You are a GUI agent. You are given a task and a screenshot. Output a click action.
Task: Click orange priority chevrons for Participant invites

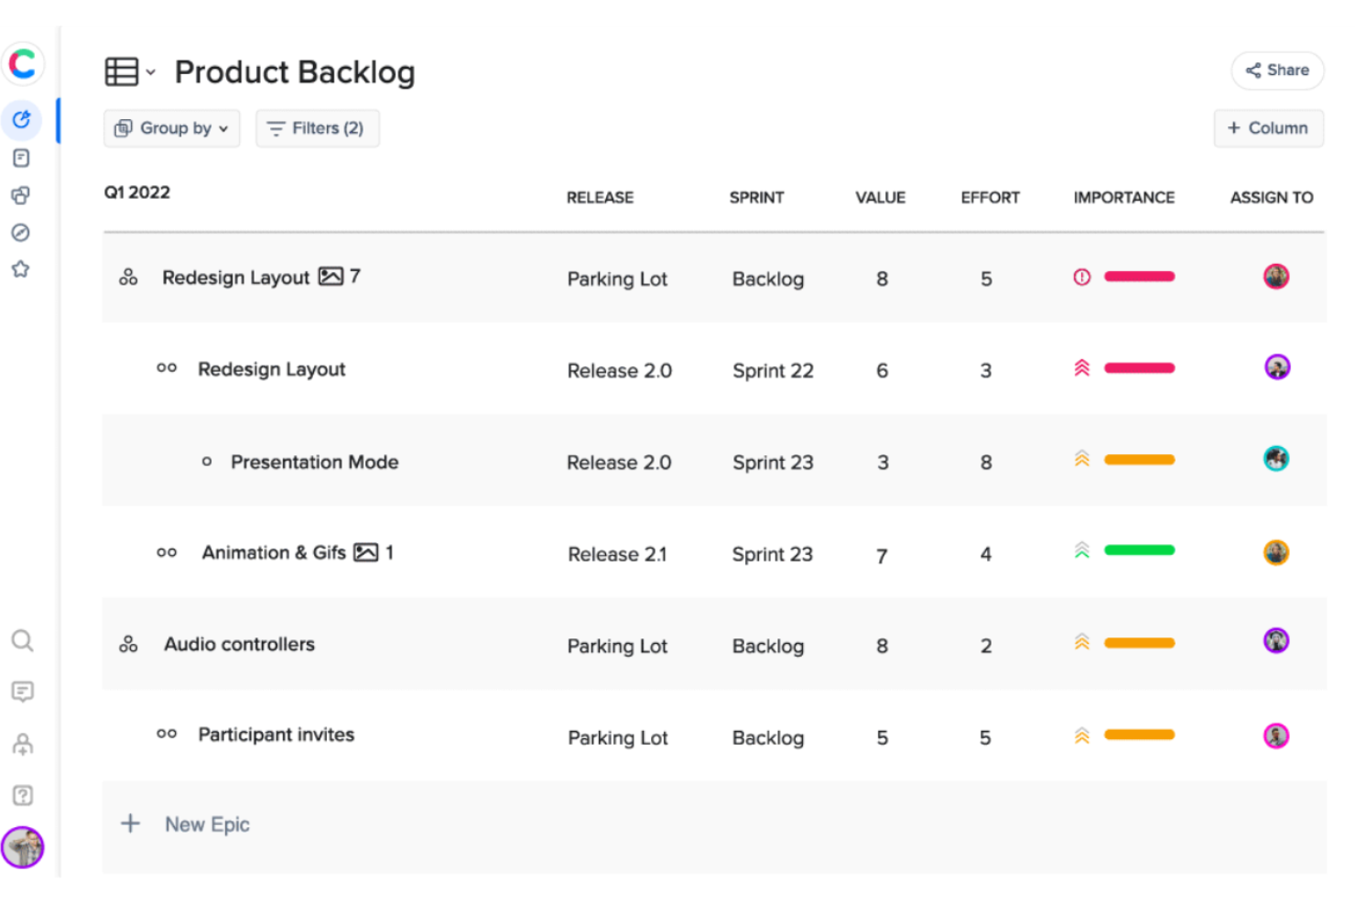click(1082, 735)
